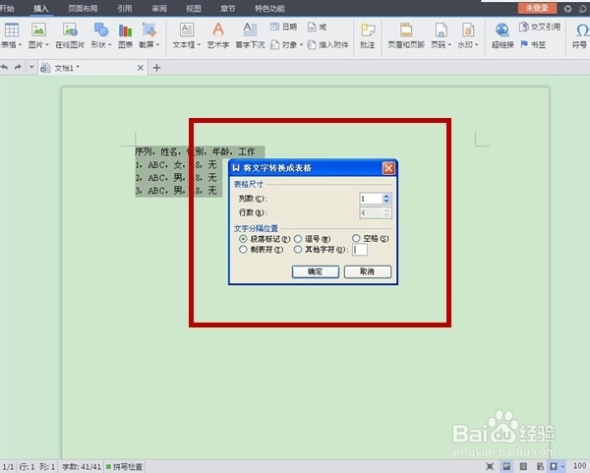The height and width of the screenshot is (473, 590).
Task: Switch to the 引用 (References) tab
Action: click(125, 8)
